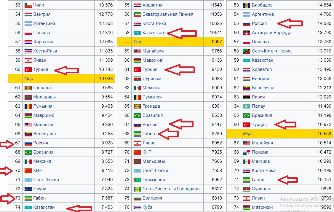Open the Сент-Винсент и Гренадины link
Viewport: 334px width, 212px height.
(172, 189)
